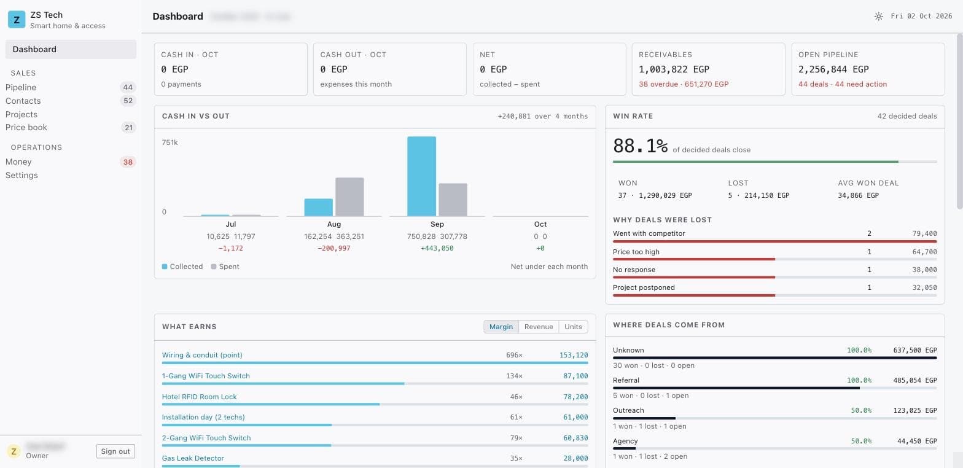Click the Price book count badge 21
The height and width of the screenshot is (468, 963).
click(x=128, y=128)
